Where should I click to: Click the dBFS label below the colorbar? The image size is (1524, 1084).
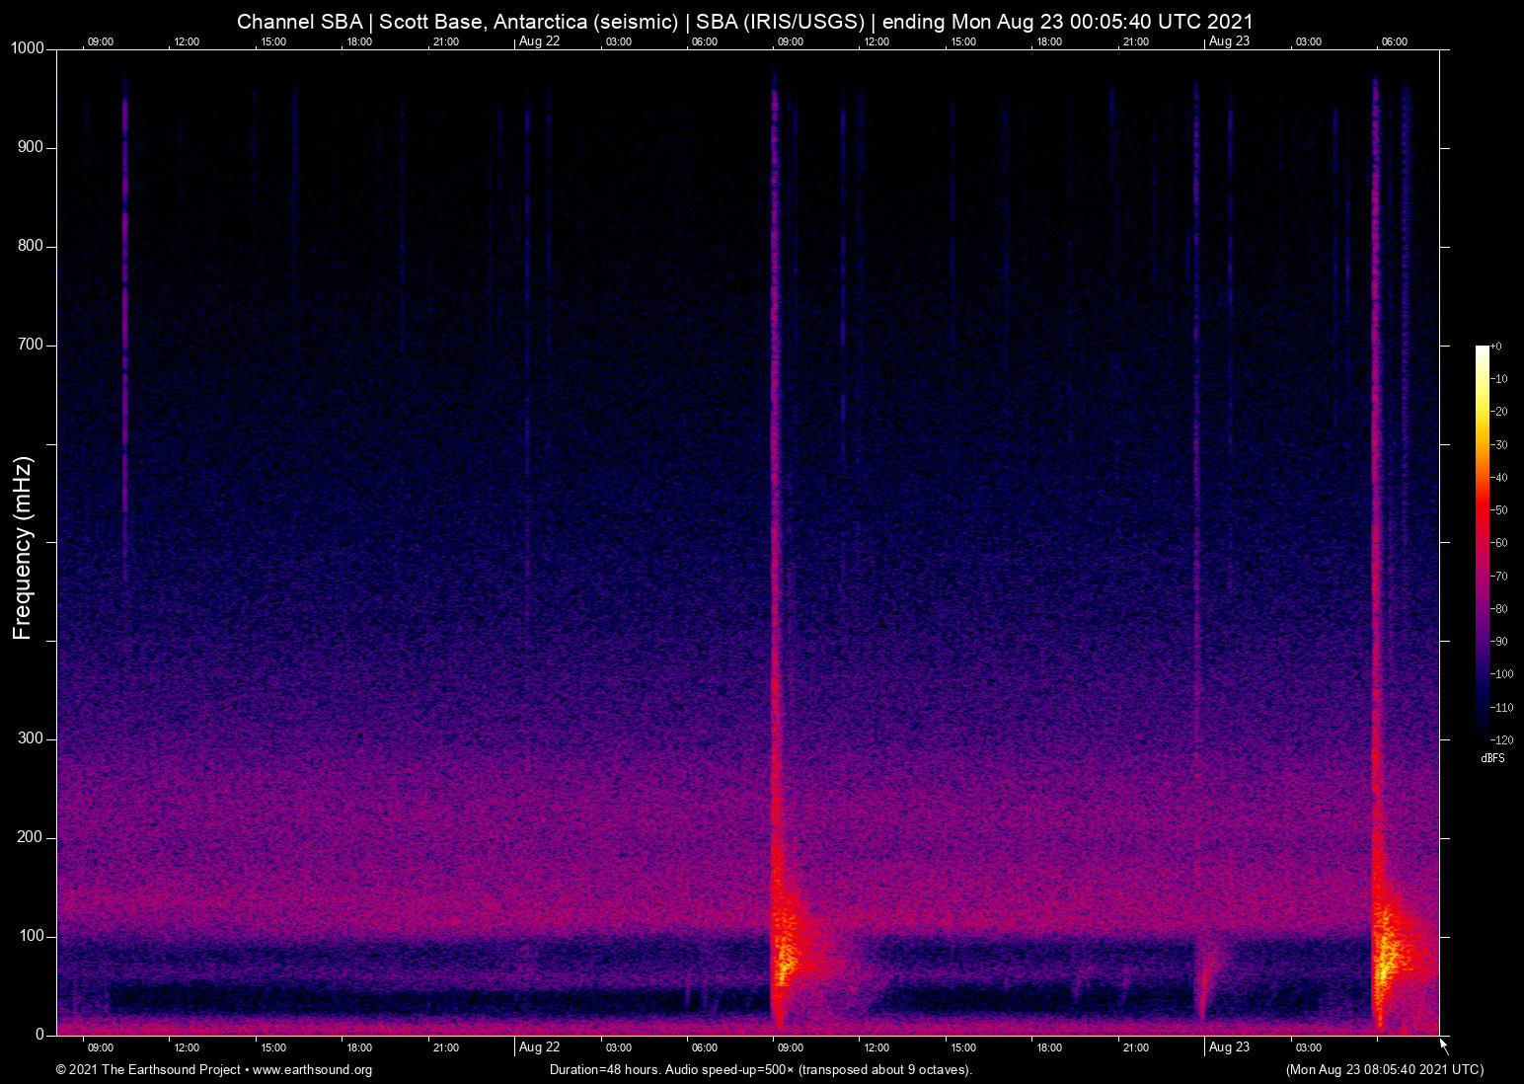(x=1492, y=758)
